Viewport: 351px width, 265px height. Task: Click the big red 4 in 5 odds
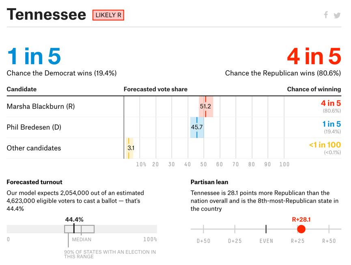(x=314, y=56)
